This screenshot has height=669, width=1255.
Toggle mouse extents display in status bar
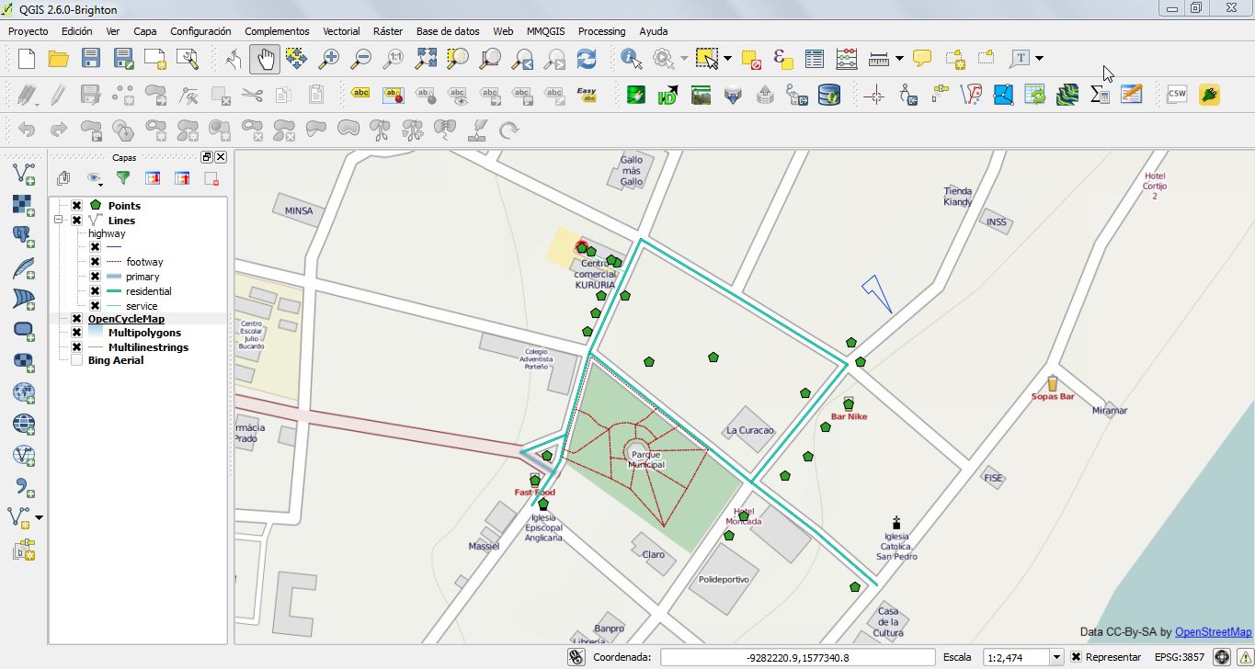pyautogui.click(x=576, y=657)
